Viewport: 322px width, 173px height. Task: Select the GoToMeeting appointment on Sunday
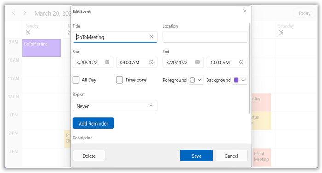click(41, 48)
